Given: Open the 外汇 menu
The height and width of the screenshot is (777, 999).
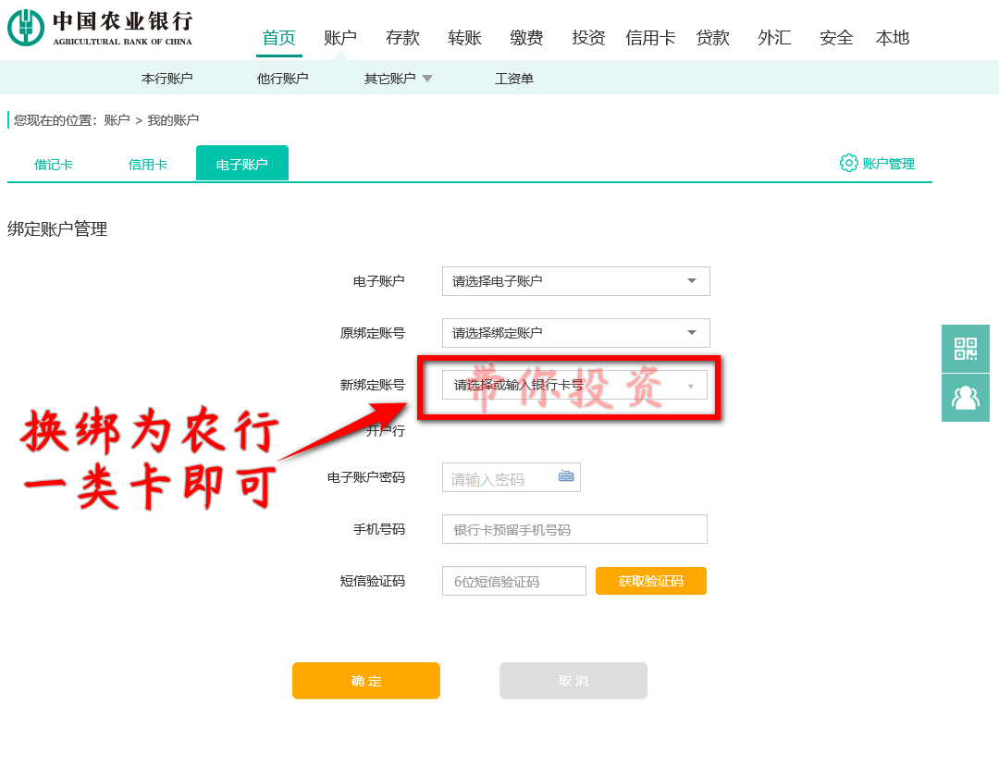Looking at the screenshot, I should click(774, 38).
